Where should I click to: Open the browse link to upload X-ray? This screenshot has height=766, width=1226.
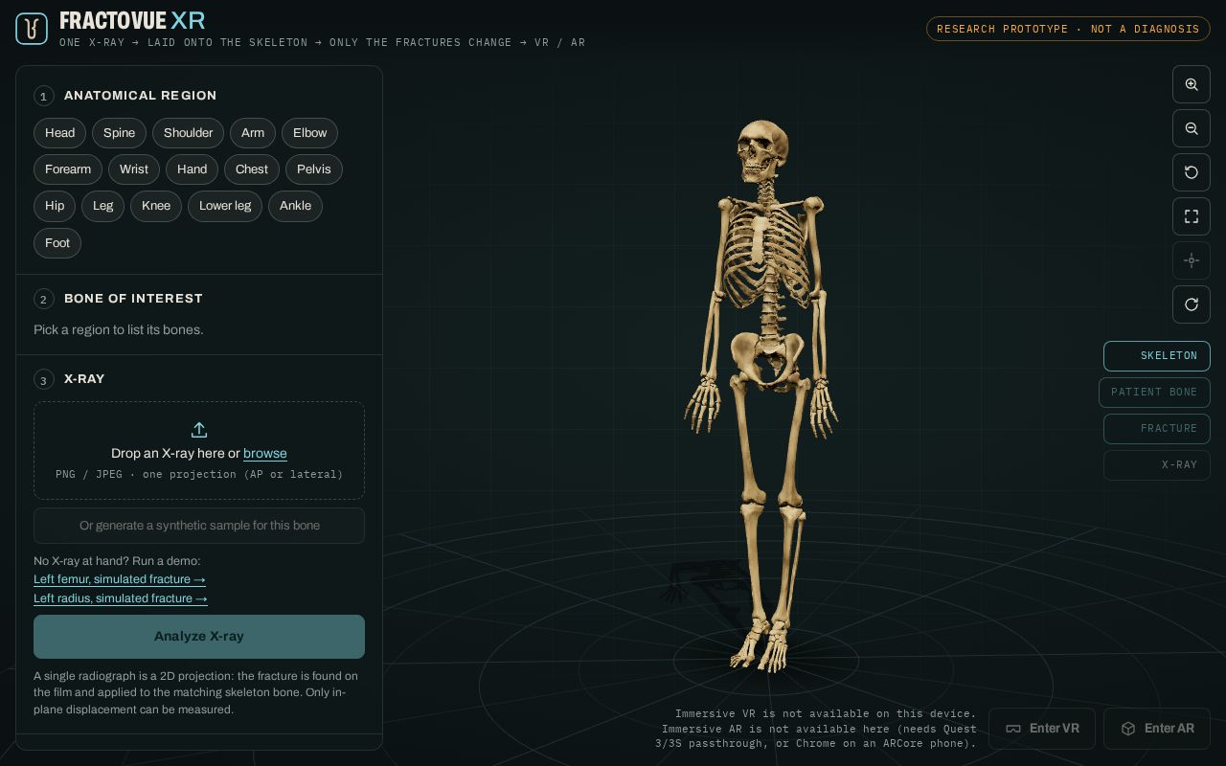pos(265,454)
